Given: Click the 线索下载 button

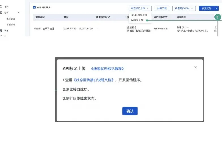Looking at the screenshot, I should (162, 8).
